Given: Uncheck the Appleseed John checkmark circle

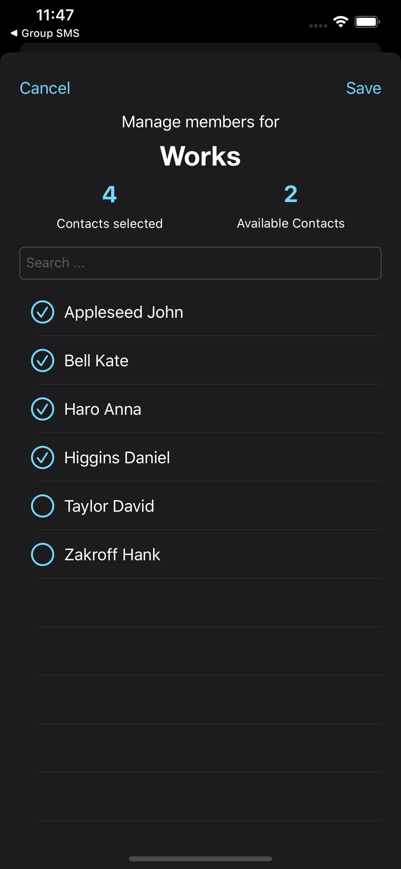Looking at the screenshot, I should point(43,312).
